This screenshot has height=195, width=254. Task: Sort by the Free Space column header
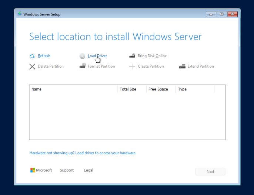158,89
